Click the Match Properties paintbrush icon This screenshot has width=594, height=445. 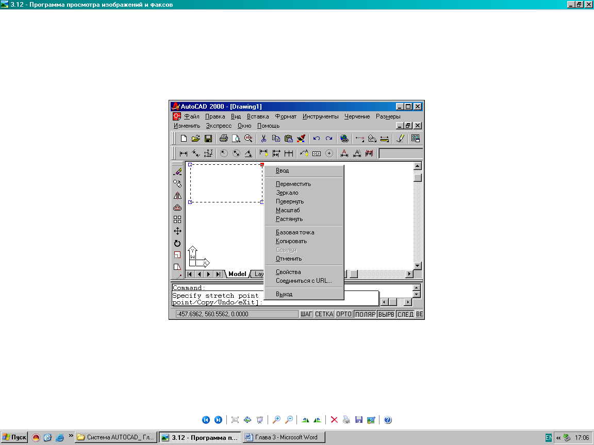pyautogui.click(x=301, y=139)
